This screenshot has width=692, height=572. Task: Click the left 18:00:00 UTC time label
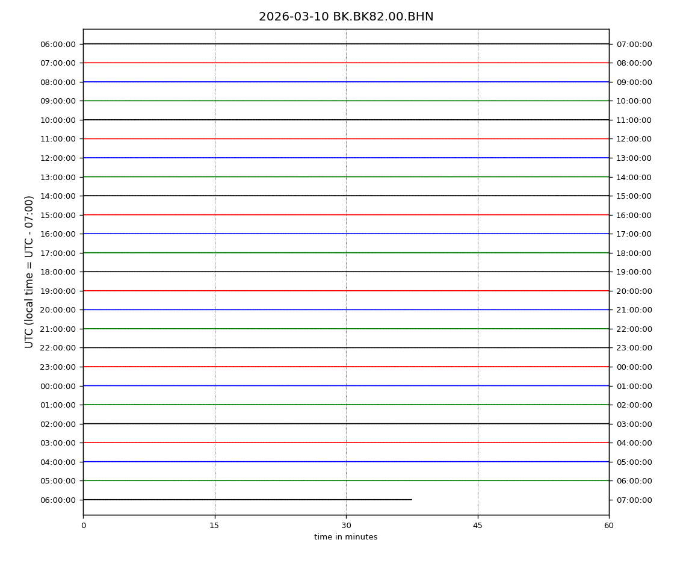58,272
